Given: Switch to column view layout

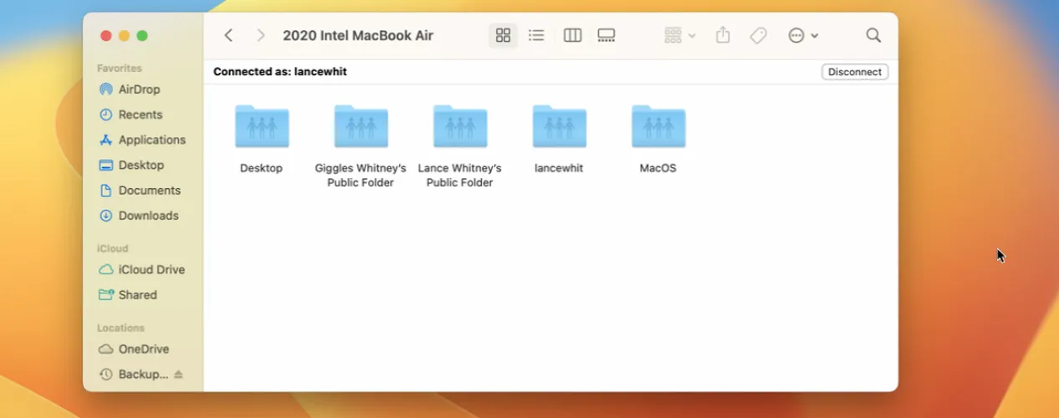Looking at the screenshot, I should click(572, 35).
